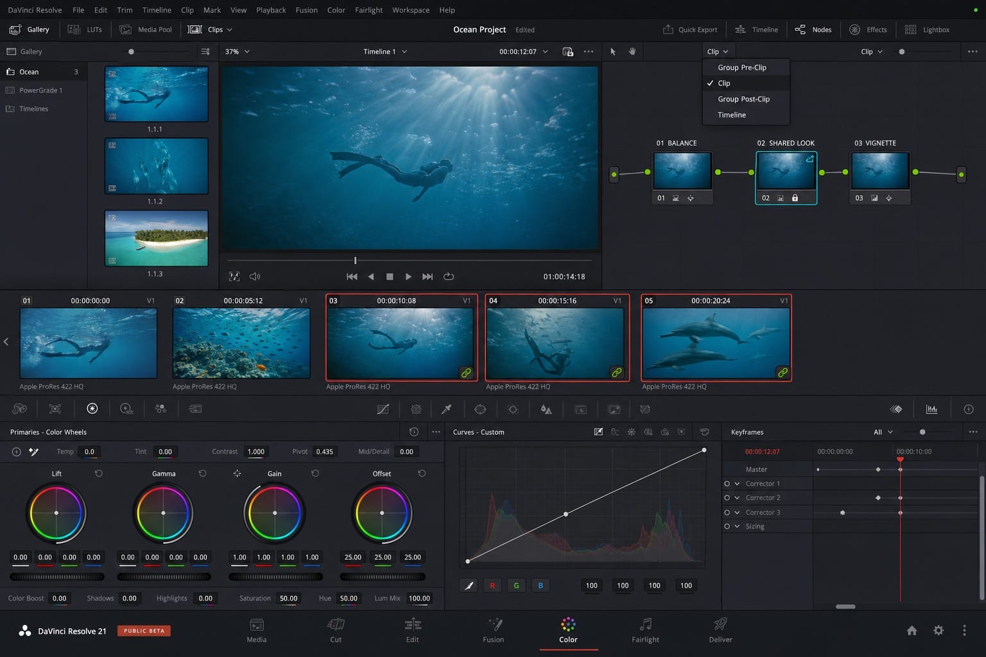Pick white point for Gain

[x=237, y=473]
